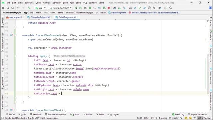This screenshot has height=120, width=213.
Task: Click the Sync Project with Gradle Files icon
Action: (x=114, y=8)
